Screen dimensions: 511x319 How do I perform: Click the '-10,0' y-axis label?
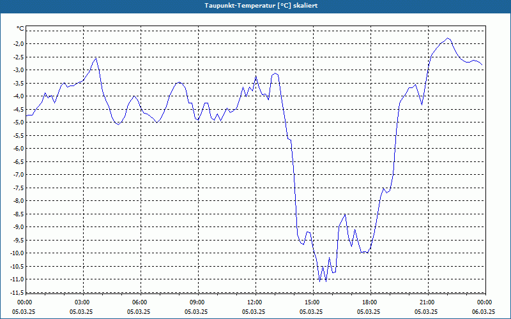(x=18, y=253)
